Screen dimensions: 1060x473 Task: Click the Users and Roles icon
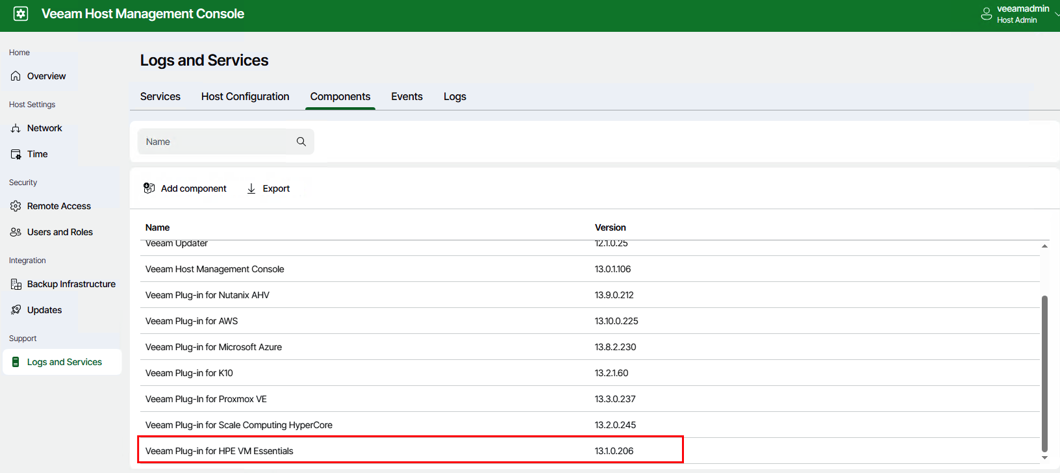click(x=16, y=232)
